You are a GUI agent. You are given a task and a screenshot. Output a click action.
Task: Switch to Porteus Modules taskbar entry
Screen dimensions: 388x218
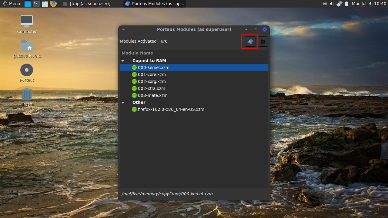(x=155, y=4)
